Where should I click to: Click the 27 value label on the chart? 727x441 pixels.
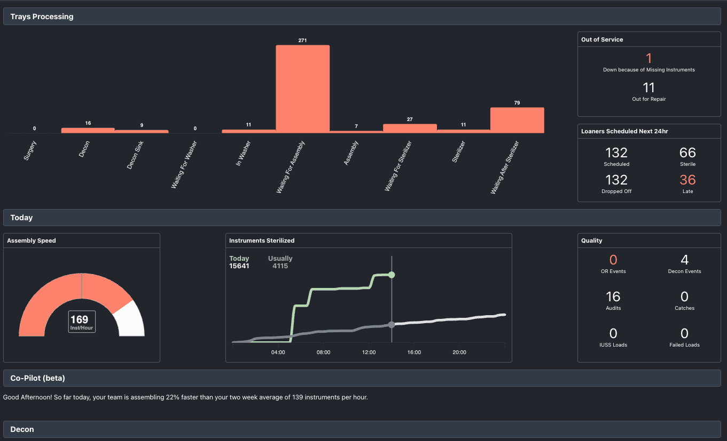pos(410,119)
